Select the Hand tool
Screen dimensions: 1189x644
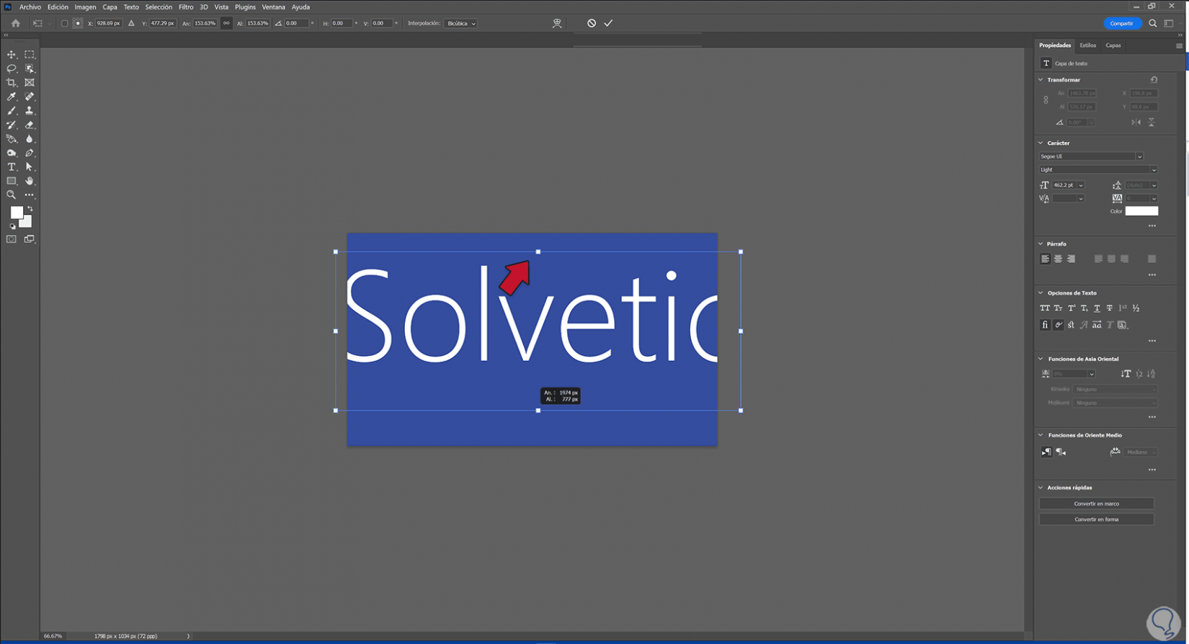tap(30, 181)
